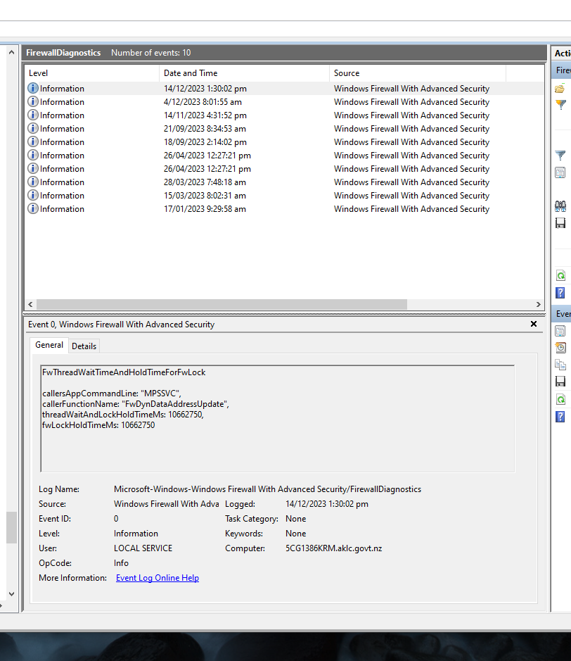Click the upper Refresh icon in Actions pane
The width and height of the screenshot is (571, 661).
(560, 276)
